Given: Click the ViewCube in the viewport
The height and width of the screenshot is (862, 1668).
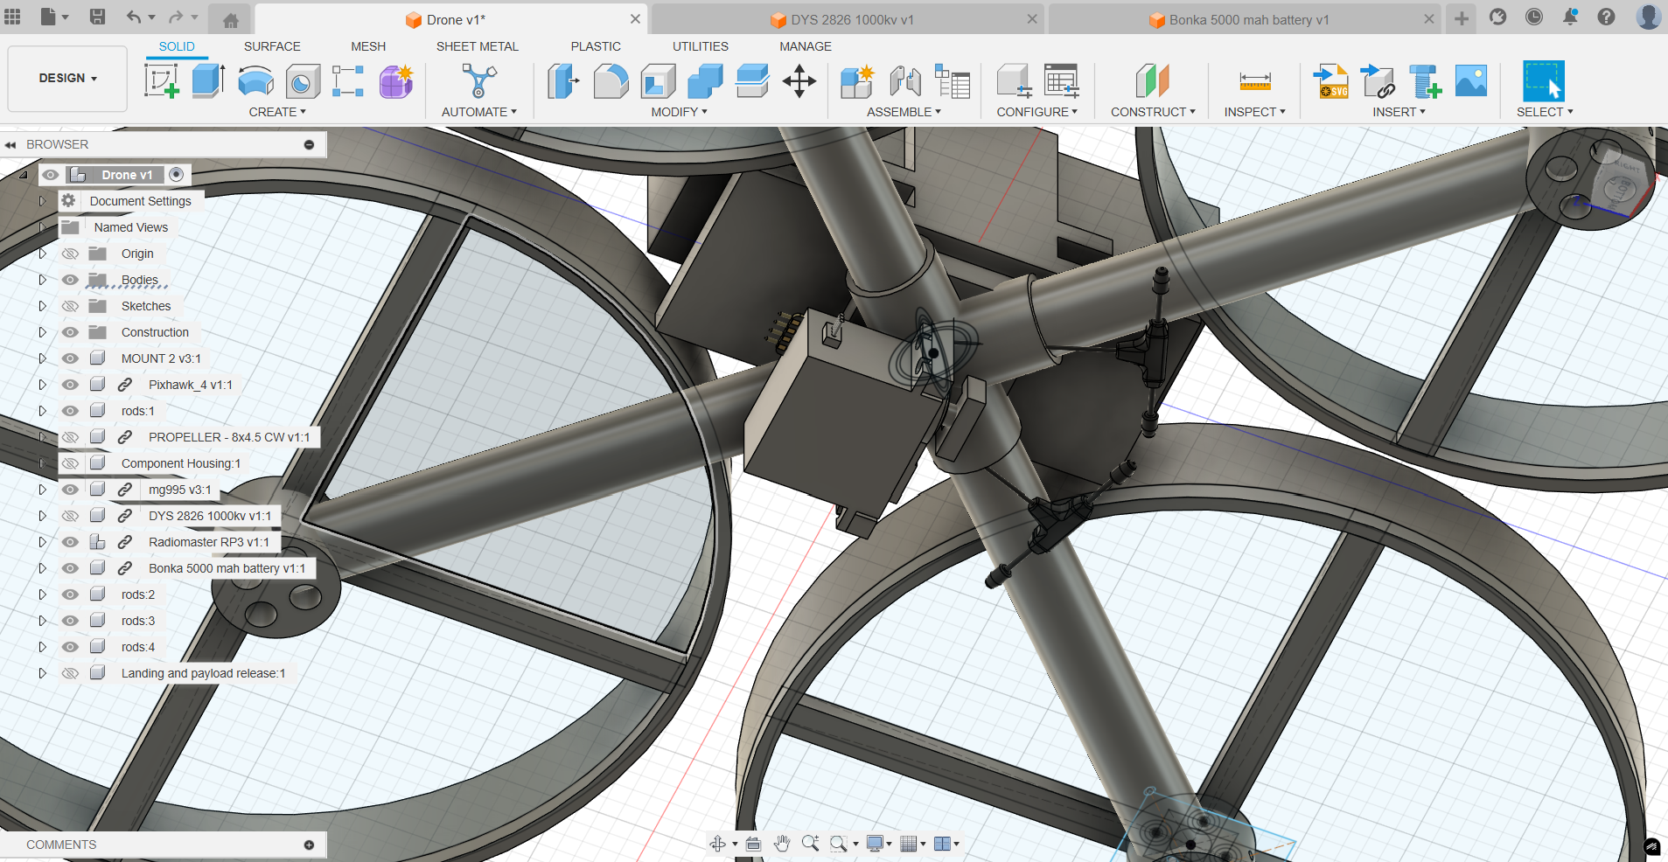Looking at the screenshot, I should pyautogui.click(x=1621, y=185).
